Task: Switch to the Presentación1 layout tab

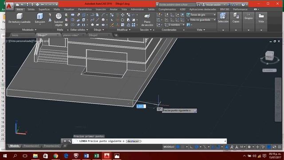Action: (x=31, y=146)
